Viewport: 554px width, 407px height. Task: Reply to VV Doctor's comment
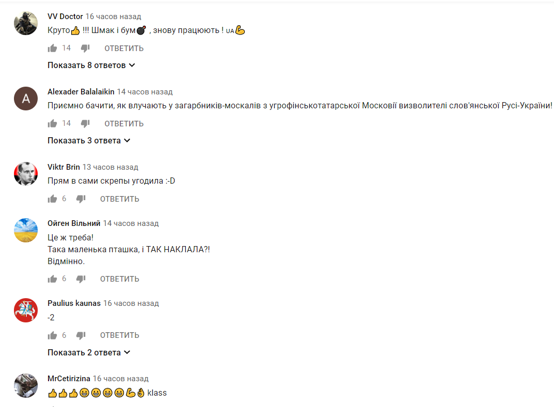point(124,48)
